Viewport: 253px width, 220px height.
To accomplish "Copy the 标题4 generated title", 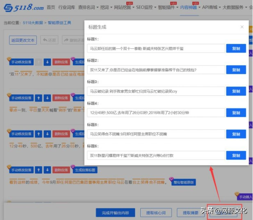I will click(x=236, y=113).
